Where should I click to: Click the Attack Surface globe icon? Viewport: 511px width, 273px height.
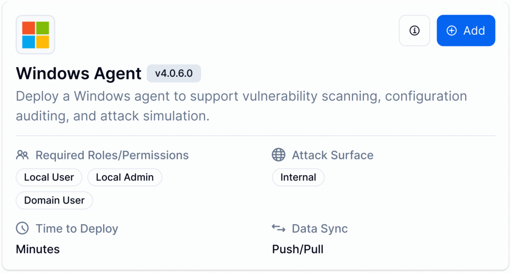[278, 155]
